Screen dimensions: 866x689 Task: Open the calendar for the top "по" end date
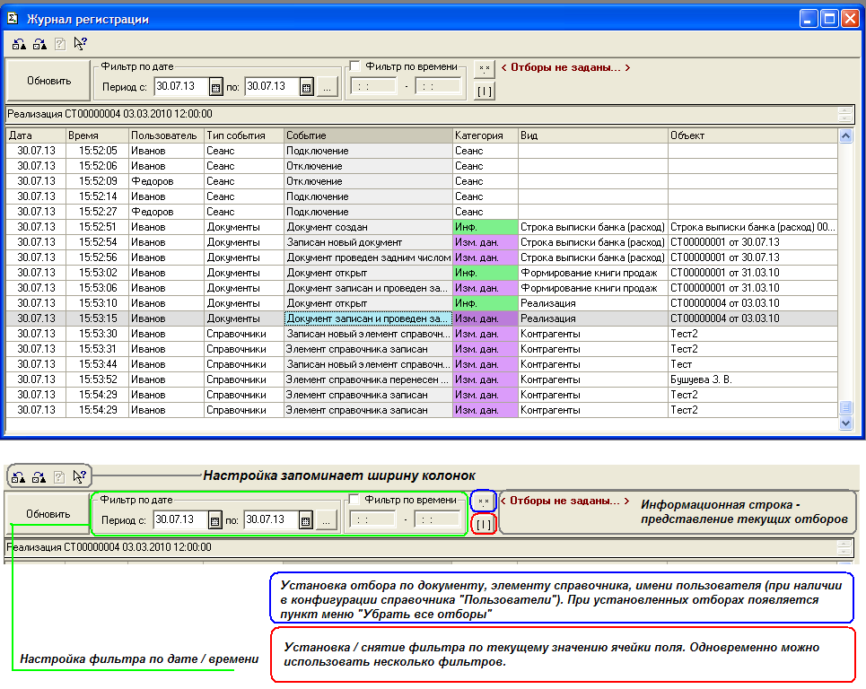[306, 87]
